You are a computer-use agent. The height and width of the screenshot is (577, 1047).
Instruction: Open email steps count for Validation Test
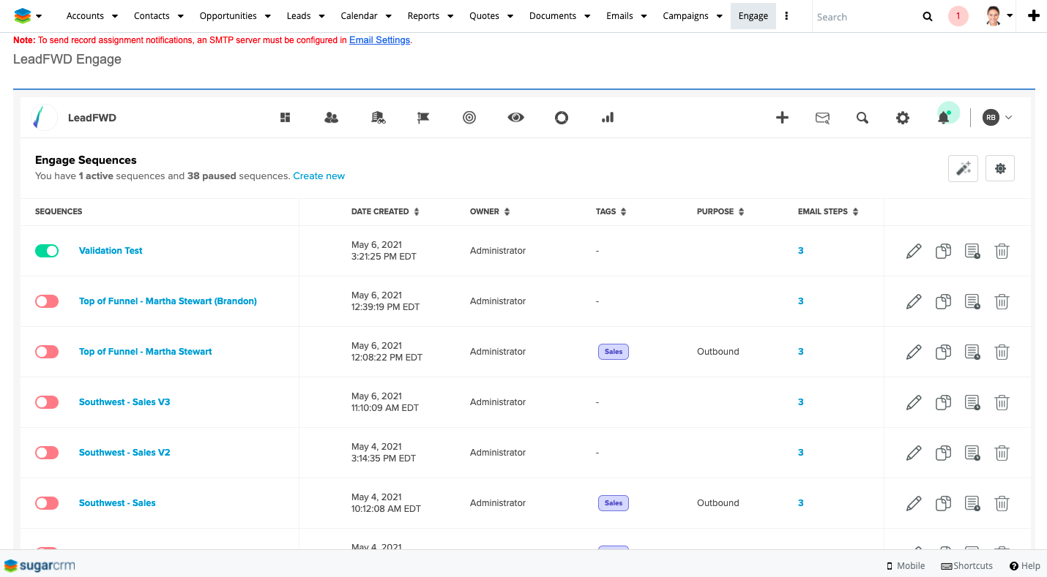(801, 251)
